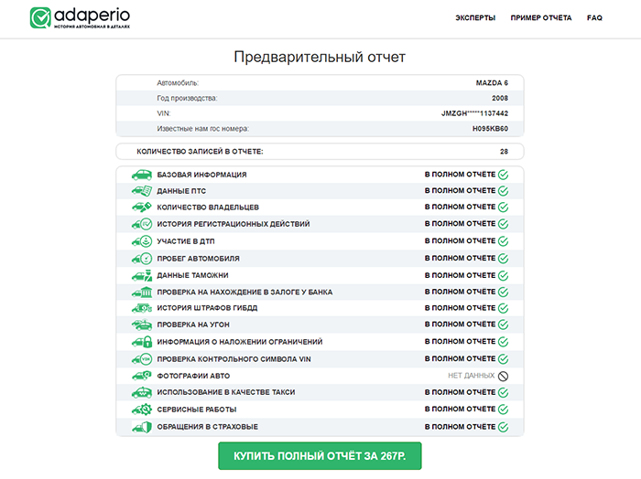Screen dimensions: 641x479
Task: Go to the FAQ section
Action: pos(594,18)
